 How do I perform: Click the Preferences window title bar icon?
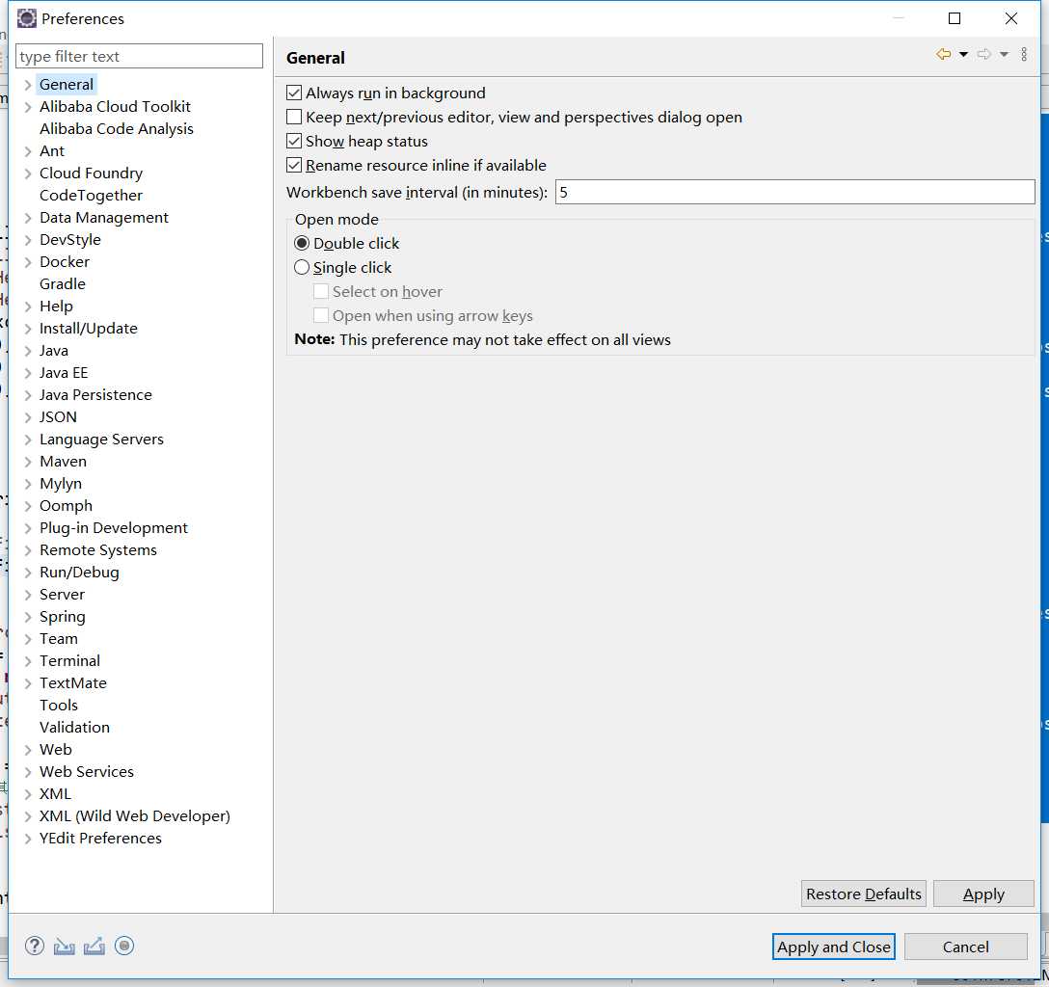(26, 18)
